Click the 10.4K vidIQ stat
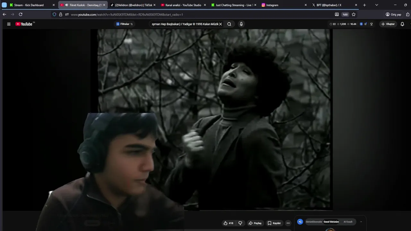The width and height of the screenshot is (411, 231). 352,24
